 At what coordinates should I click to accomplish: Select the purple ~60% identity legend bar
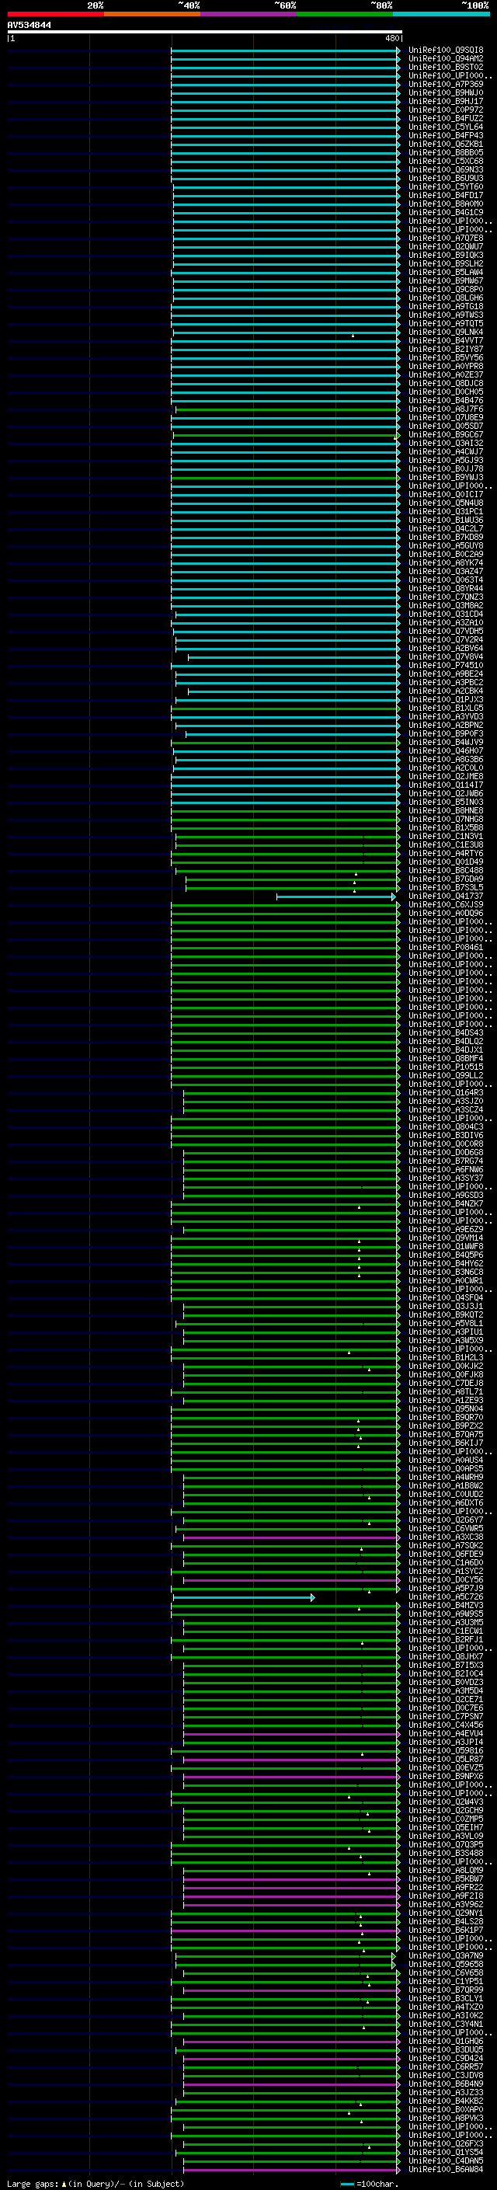point(249,14)
